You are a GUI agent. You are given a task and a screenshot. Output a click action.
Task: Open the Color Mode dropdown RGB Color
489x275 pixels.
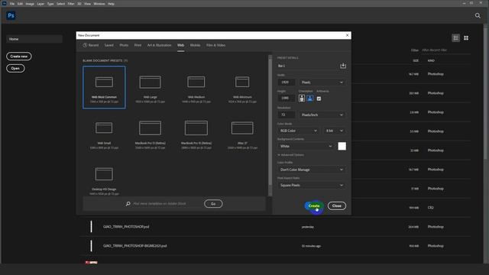[298, 131]
